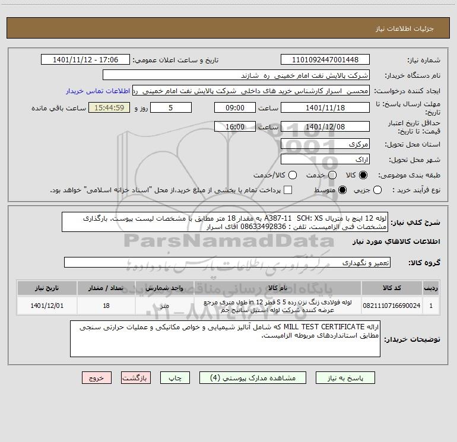Choose the متوسط purchase type radio
The width and height of the screenshot is (457, 442).
(x=342, y=190)
